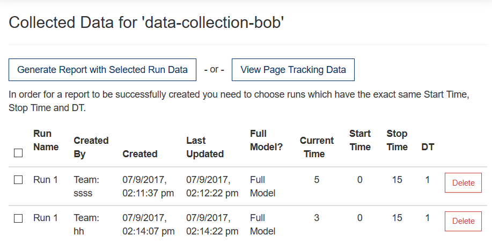The image size is (492, 242).
Task: Click Generate Report with Selected Run Data
Action: coord(102,70)
